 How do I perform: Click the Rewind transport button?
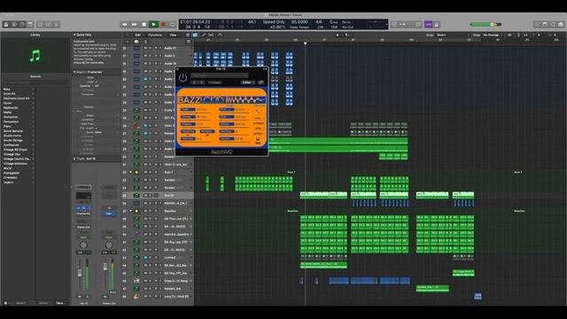(124, 24)
